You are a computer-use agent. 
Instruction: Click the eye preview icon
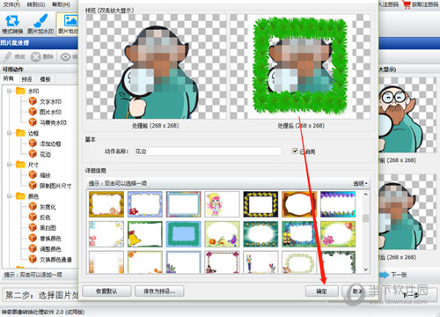[65, 56]
